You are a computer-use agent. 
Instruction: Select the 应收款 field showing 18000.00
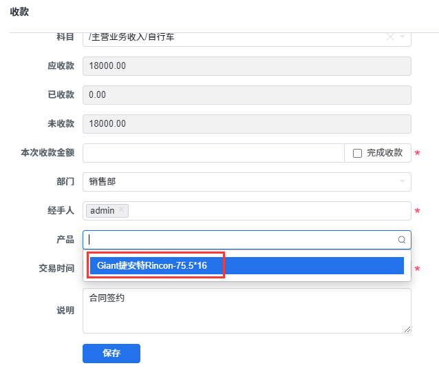pyautogui.click(x=246, y=66)
